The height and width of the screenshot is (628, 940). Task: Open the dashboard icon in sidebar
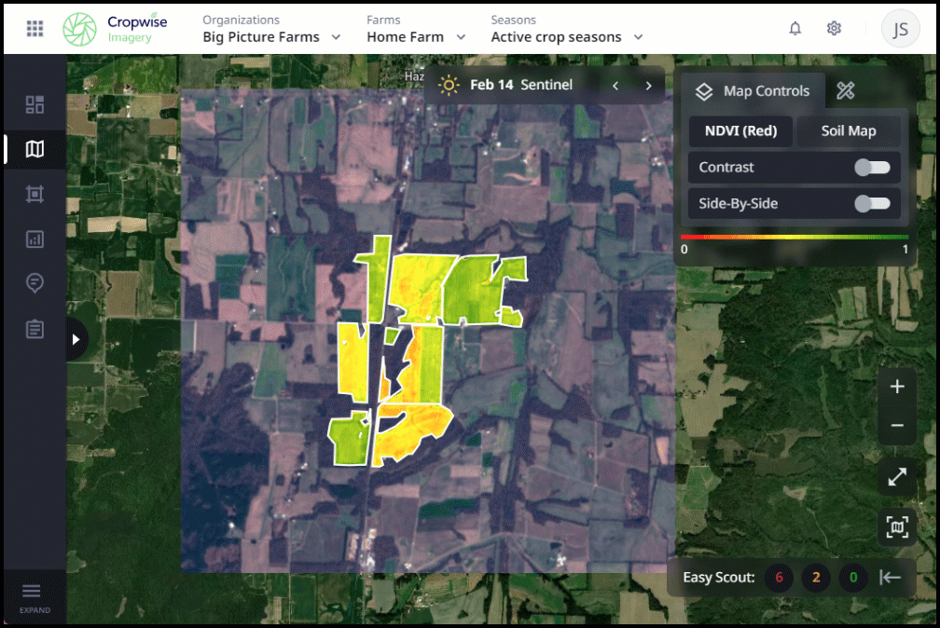pos(35,104)
